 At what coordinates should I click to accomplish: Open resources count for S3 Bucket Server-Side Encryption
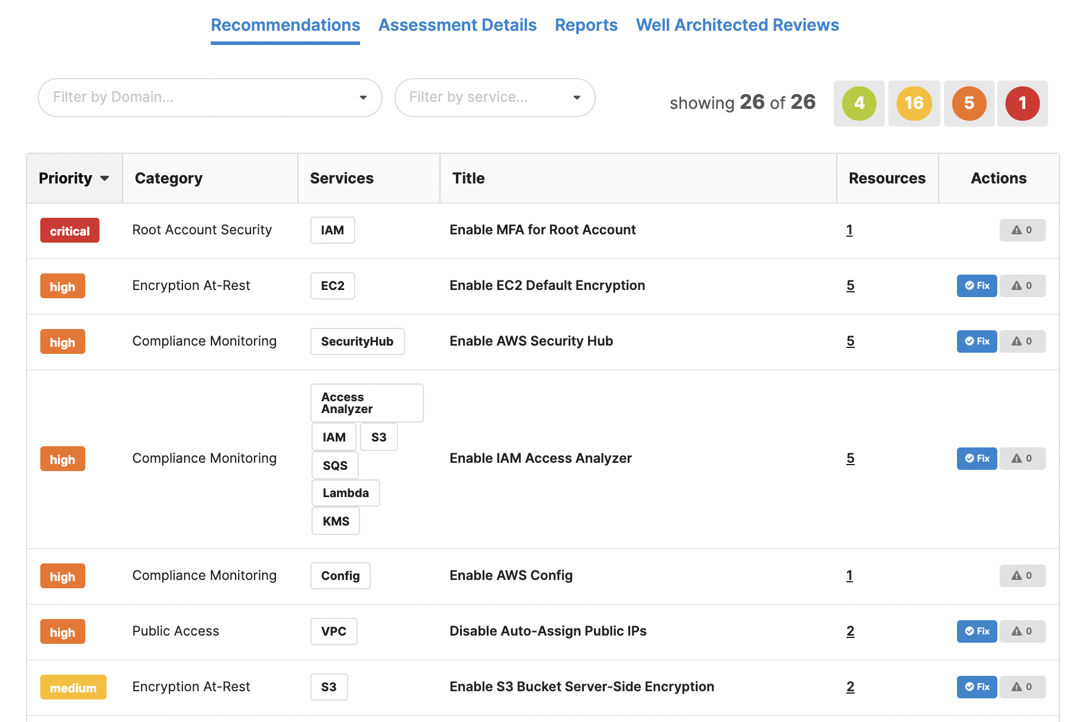click(x=850, y=687)
